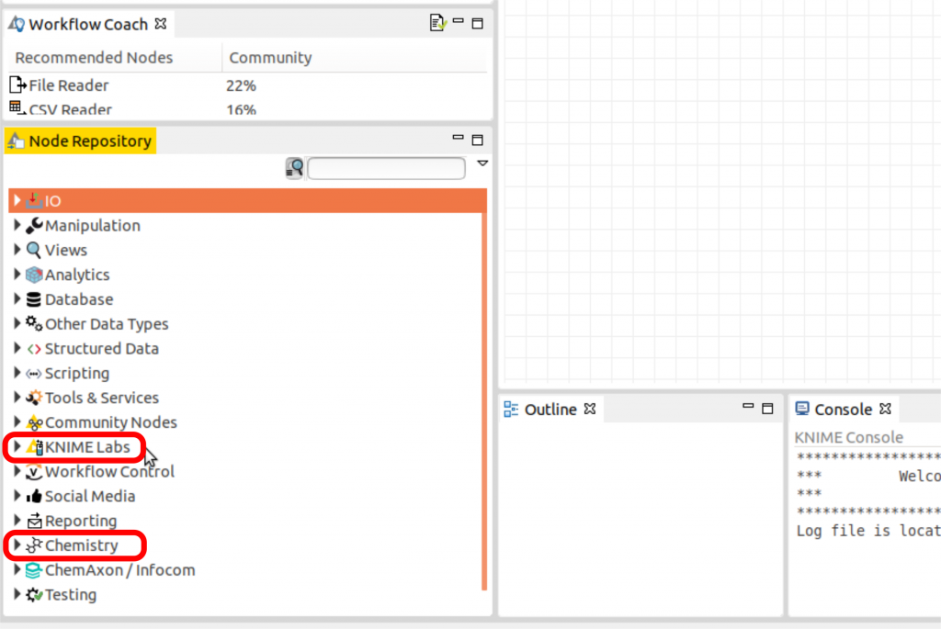Click the 22% value for File Reader

tap(242, 85)
